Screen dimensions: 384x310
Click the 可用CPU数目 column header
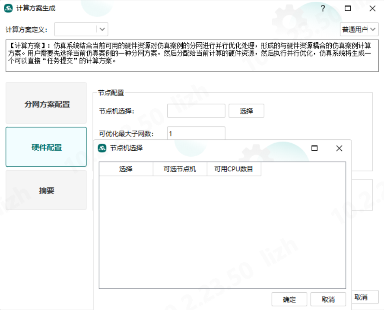pos(234,169)
